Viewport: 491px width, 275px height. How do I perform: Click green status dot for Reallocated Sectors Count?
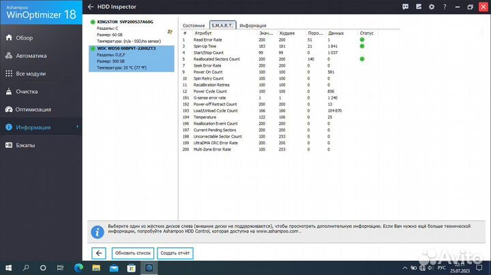pyautogui.click(x=362, y=59)
